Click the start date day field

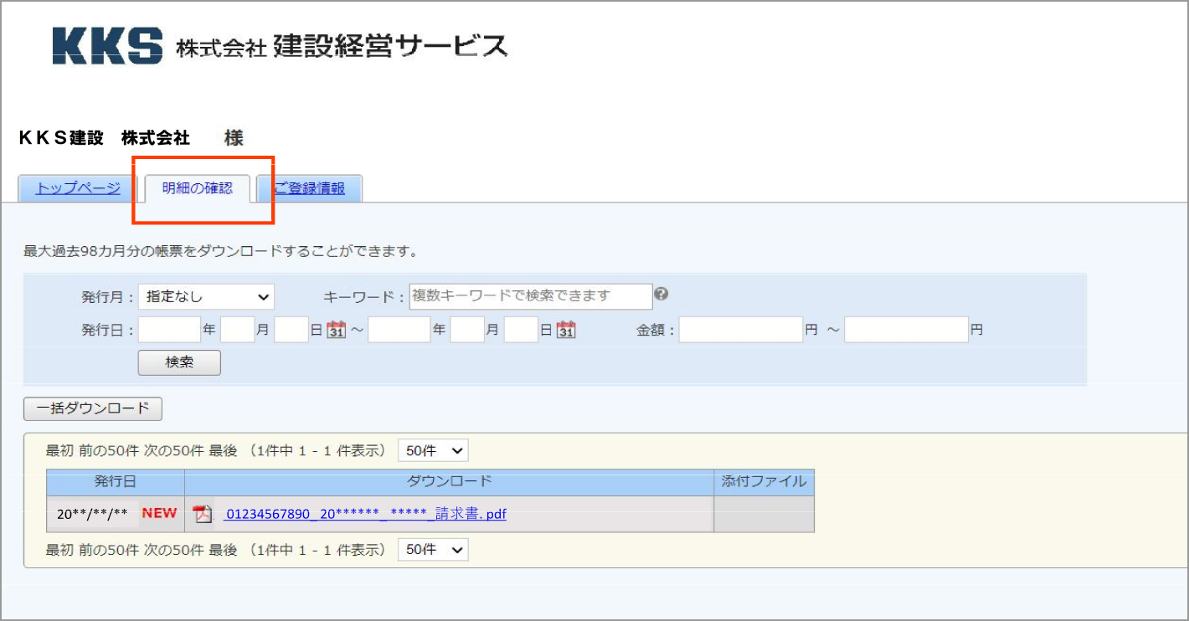(x=292, y=330)
